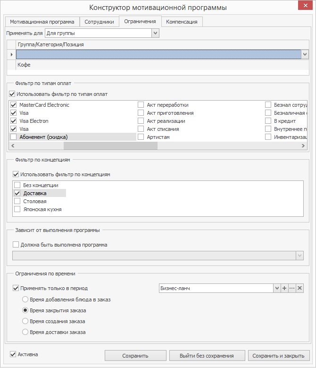Screen dimensions: 316x368
Task: Click the ellipsis icon beside Бизнес-ланч
Action: pos(292,288)
